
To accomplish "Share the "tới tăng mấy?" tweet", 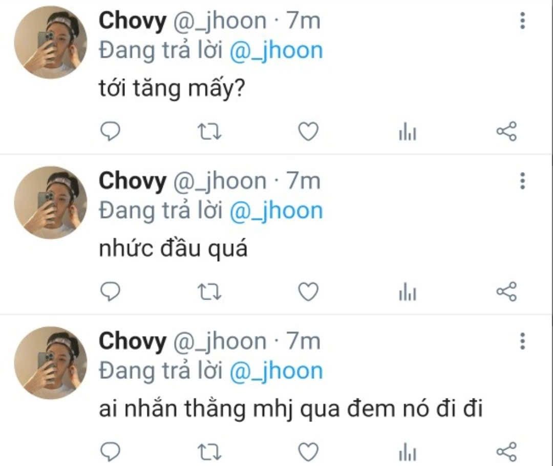I will [x=506, y=131].
